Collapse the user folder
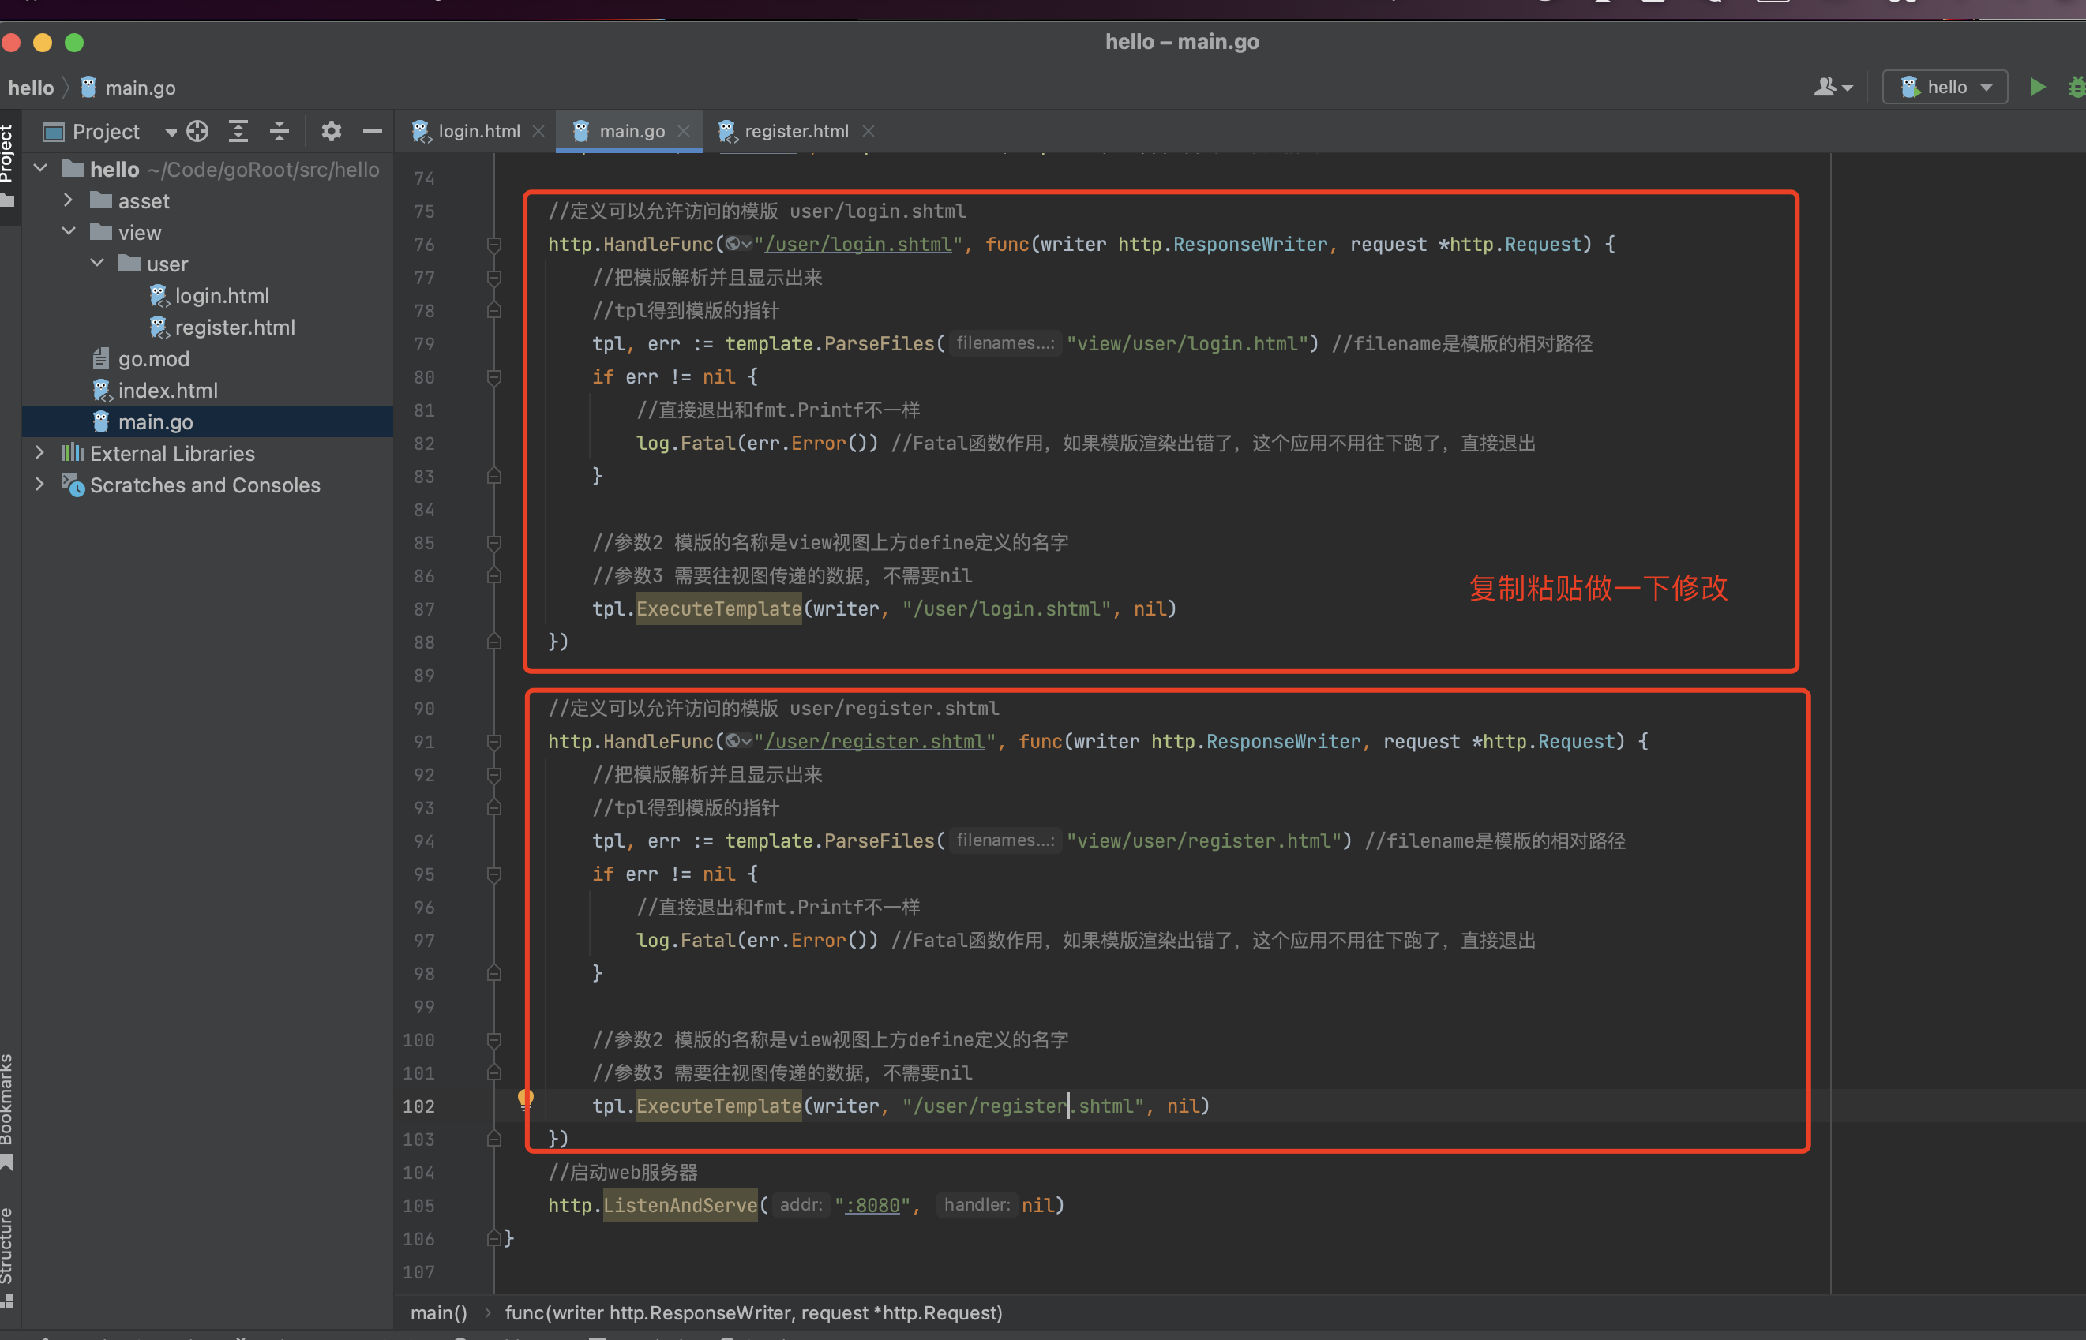This screenshot has height=1340, width=2086. [x=96, y=263]
